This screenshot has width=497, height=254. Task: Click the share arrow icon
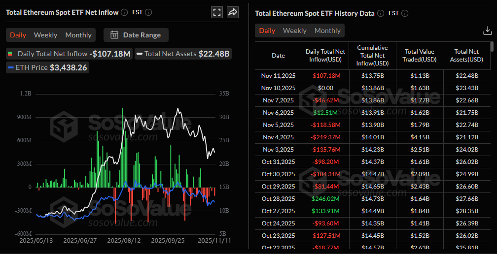tap(233, 12)
